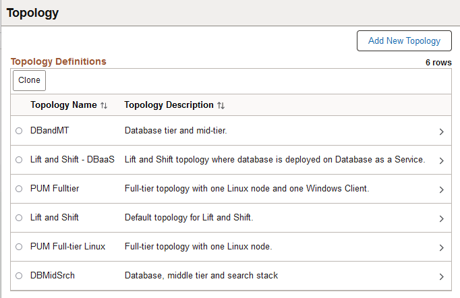Select the PUM Fulltier radio button
The height and width of the screenshot is (298, 460).
19,189
